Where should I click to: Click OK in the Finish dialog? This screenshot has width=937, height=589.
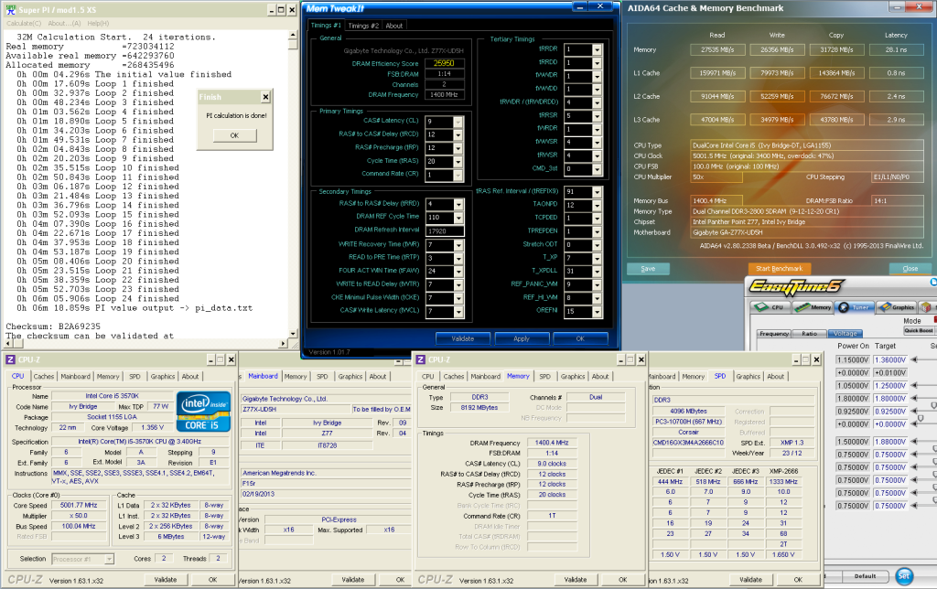(x=235, y=135)
